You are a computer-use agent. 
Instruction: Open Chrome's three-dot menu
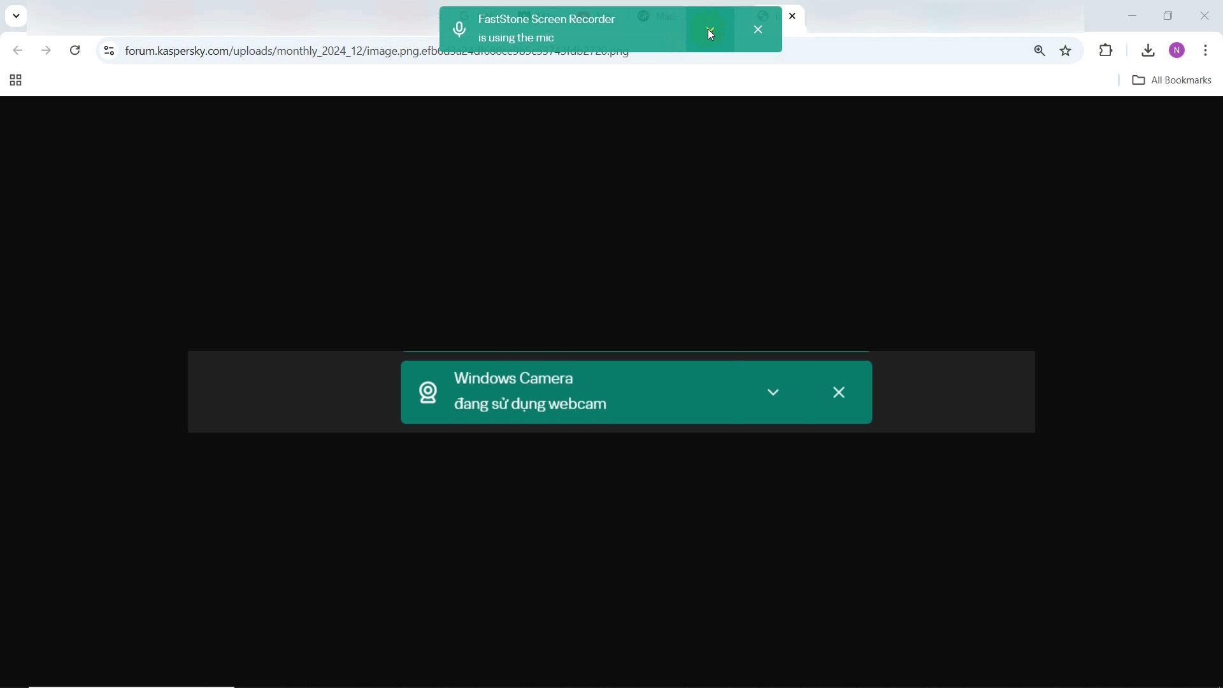pos(1206,50)
